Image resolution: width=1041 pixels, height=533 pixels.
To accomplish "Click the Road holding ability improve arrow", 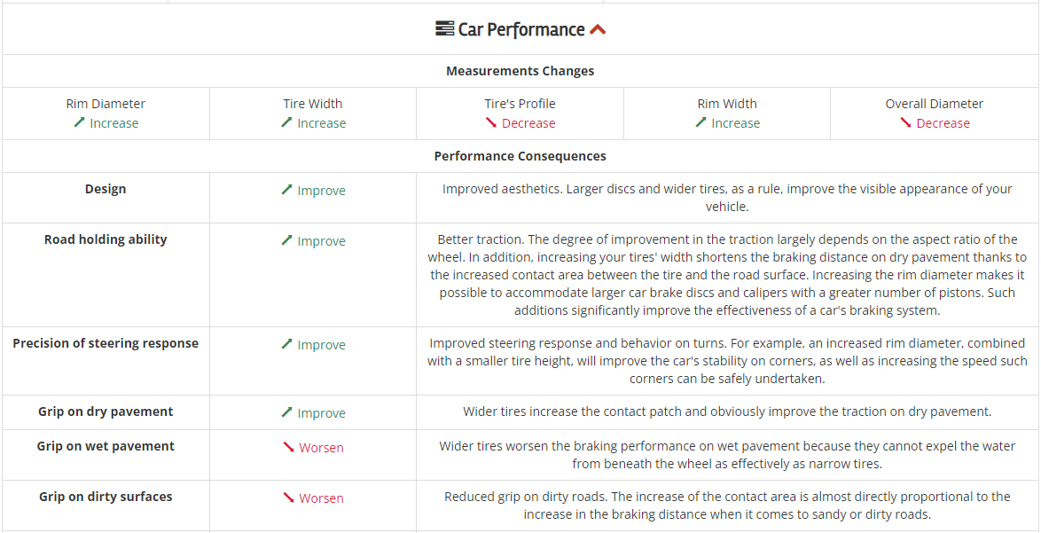I will 286,240.
